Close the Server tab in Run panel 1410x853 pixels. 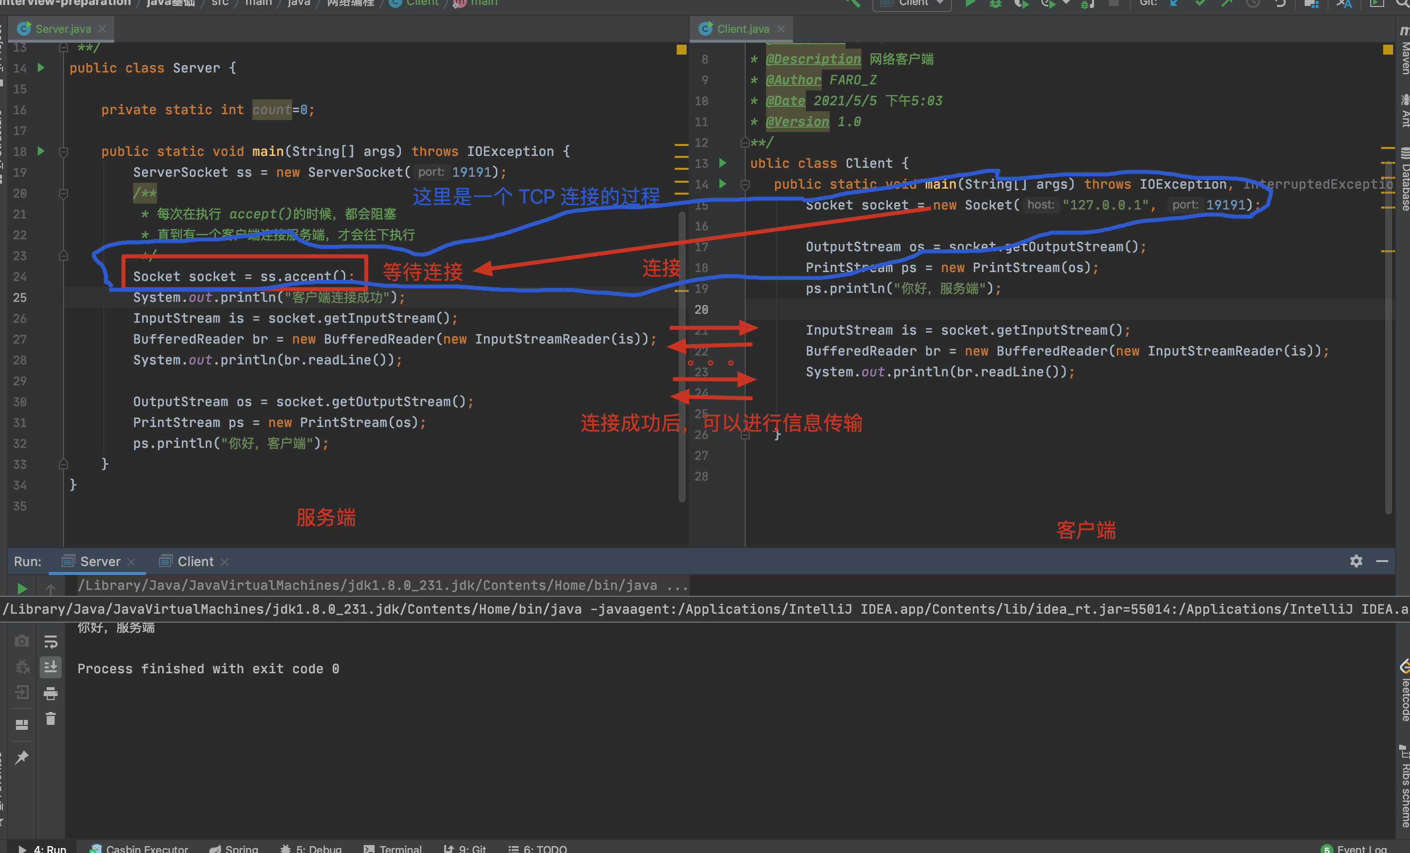point(131,562)
